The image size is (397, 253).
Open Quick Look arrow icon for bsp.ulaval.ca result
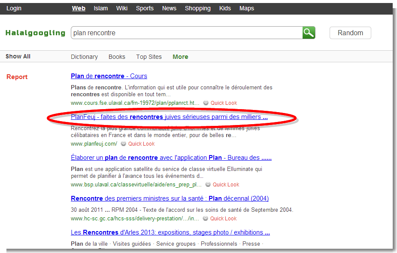208,185
